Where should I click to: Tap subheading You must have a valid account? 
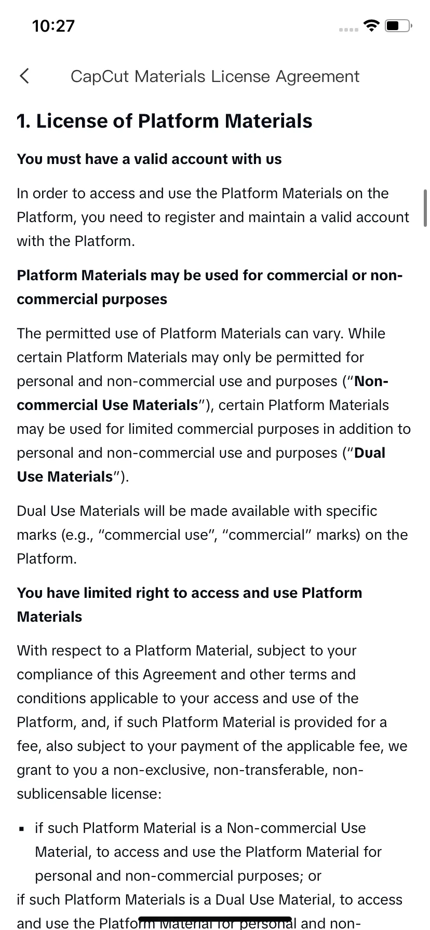coord(149,159)
